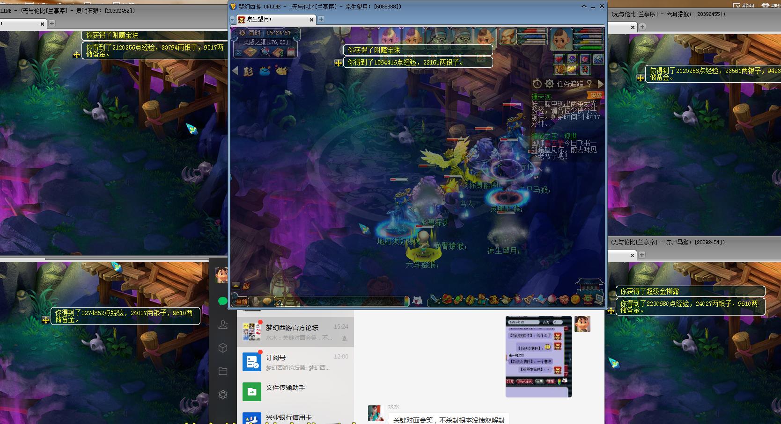Toggle voice input microphone in chat bar
This screenshot has width=781, height=424.
point(256,302)
